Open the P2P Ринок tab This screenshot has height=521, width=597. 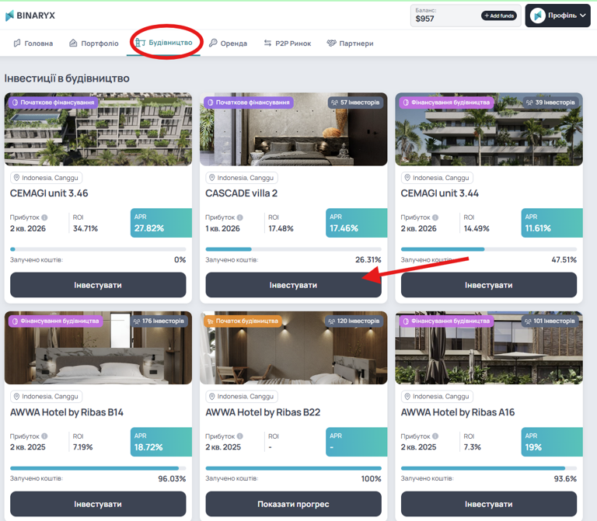(288, 43)
